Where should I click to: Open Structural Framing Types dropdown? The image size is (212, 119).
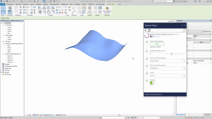(167, 61)
